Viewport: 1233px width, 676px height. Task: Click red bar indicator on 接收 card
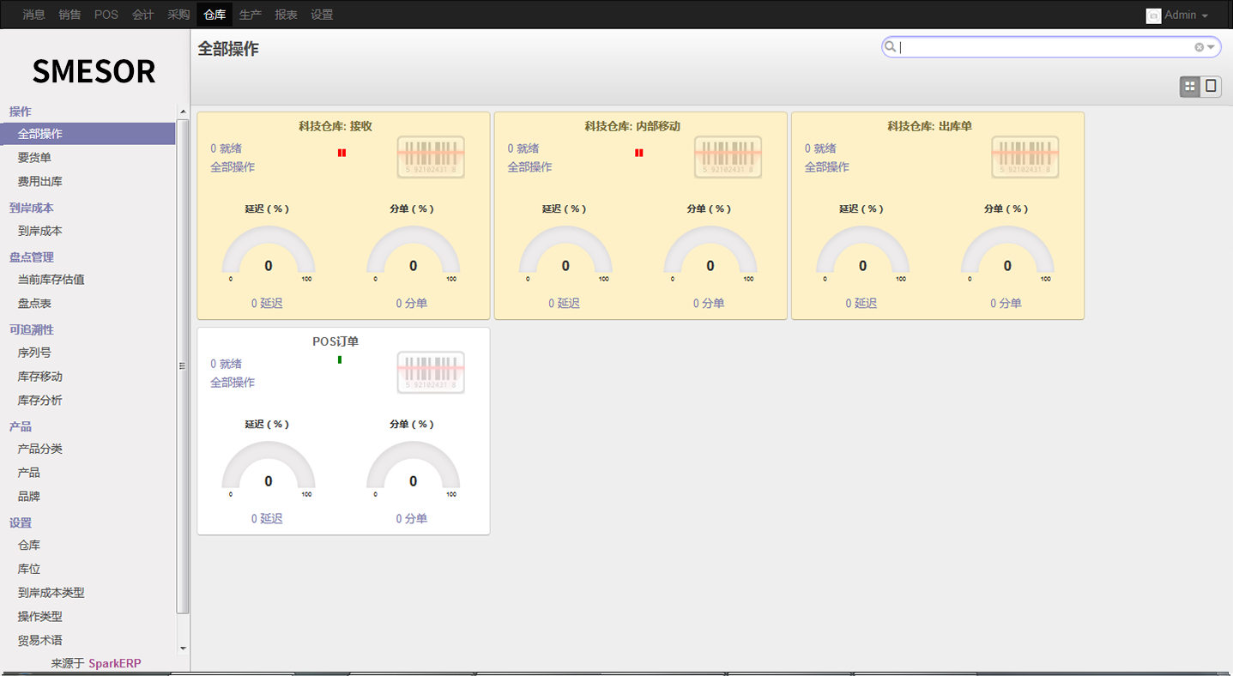pyautogui.click(x=341, y=153)
